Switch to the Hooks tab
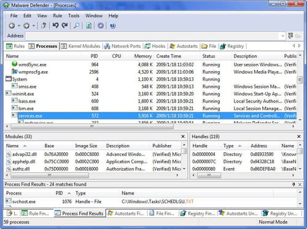The image size is (307, 229). (155, 46)
